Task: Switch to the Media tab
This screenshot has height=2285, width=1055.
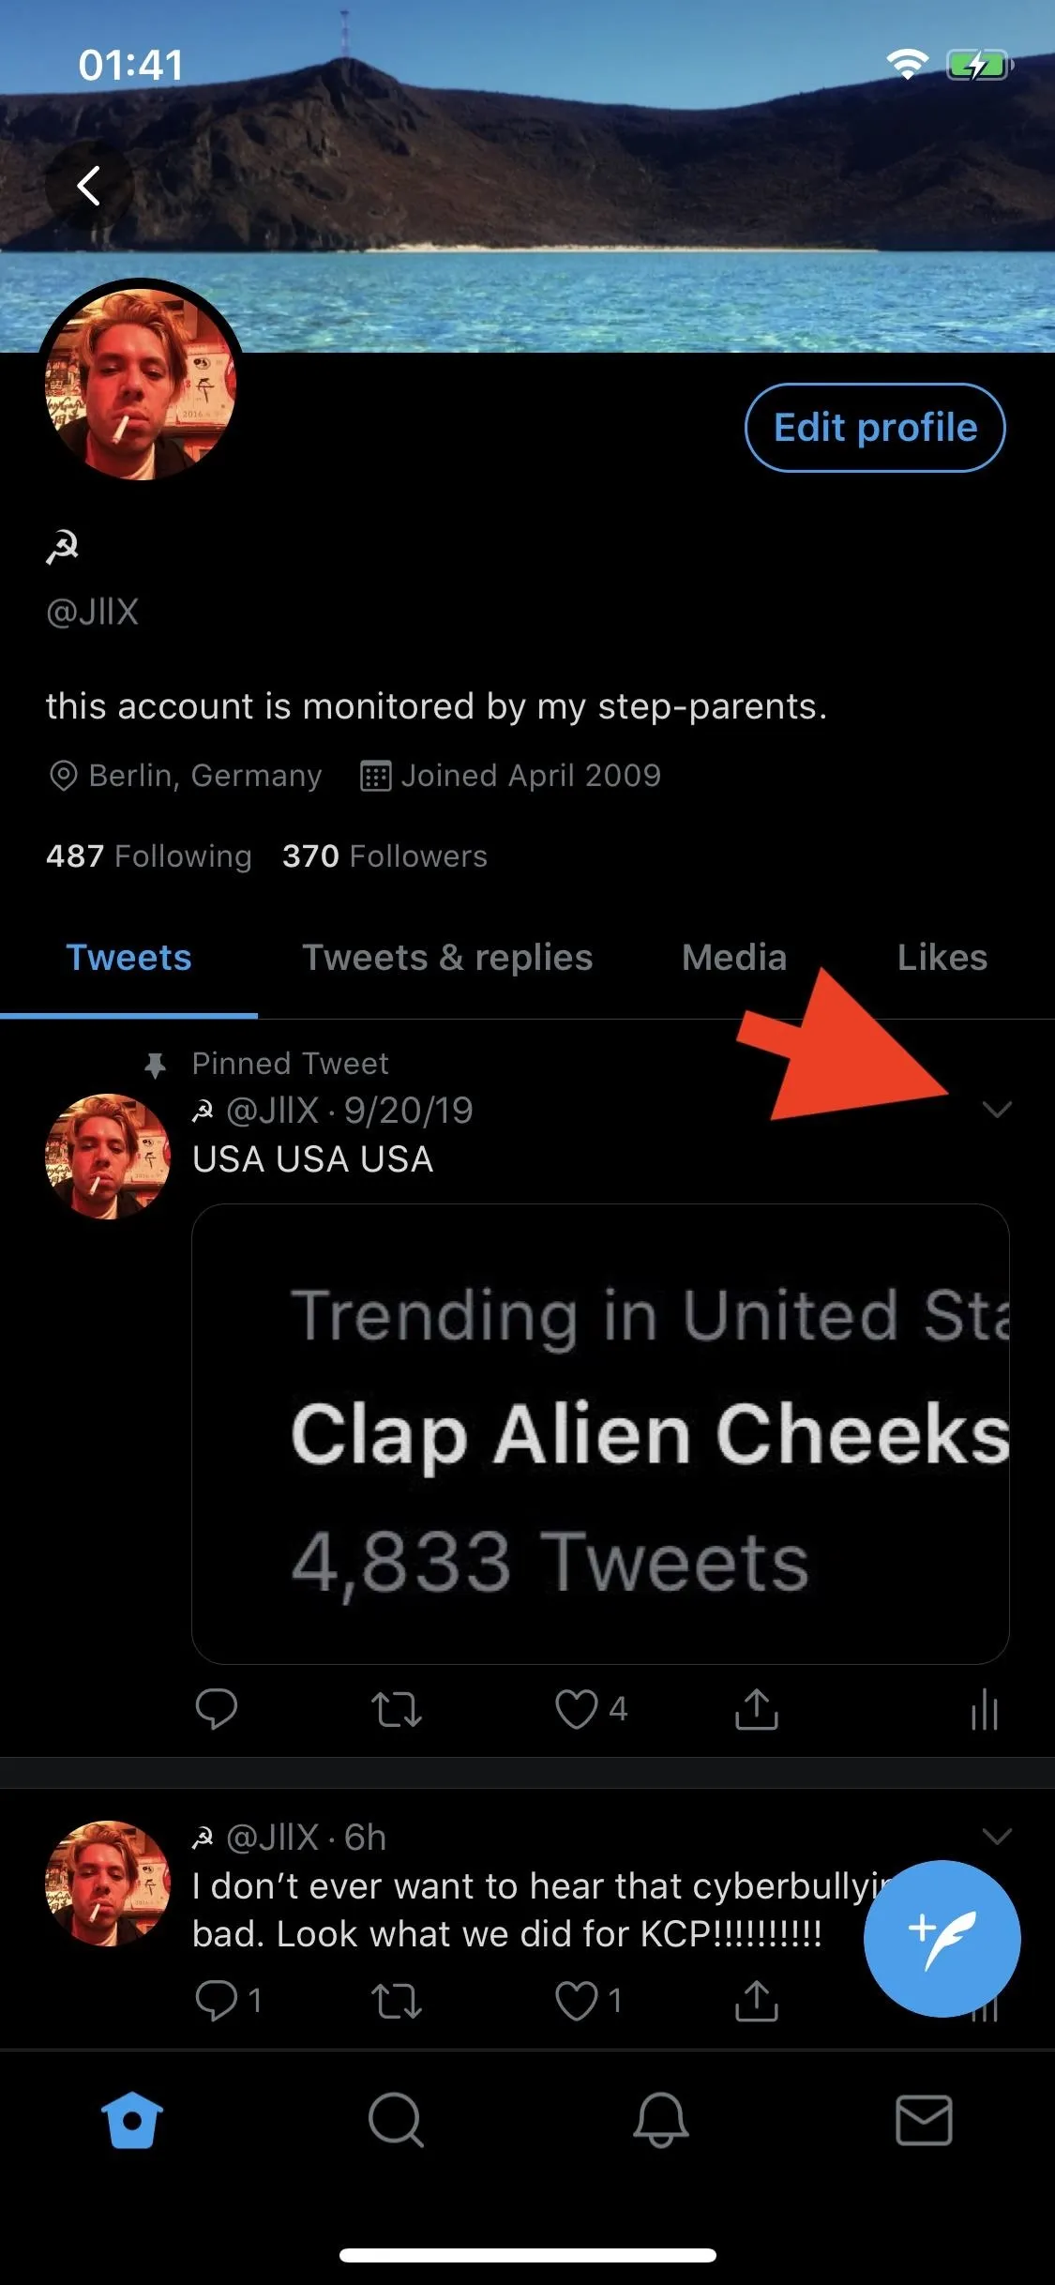Action: (x=734, y=958)
